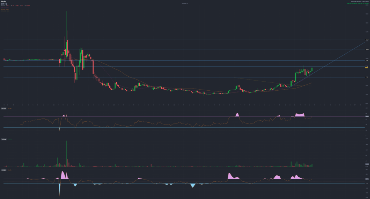Click the date and time stamp

click(360, 1)
